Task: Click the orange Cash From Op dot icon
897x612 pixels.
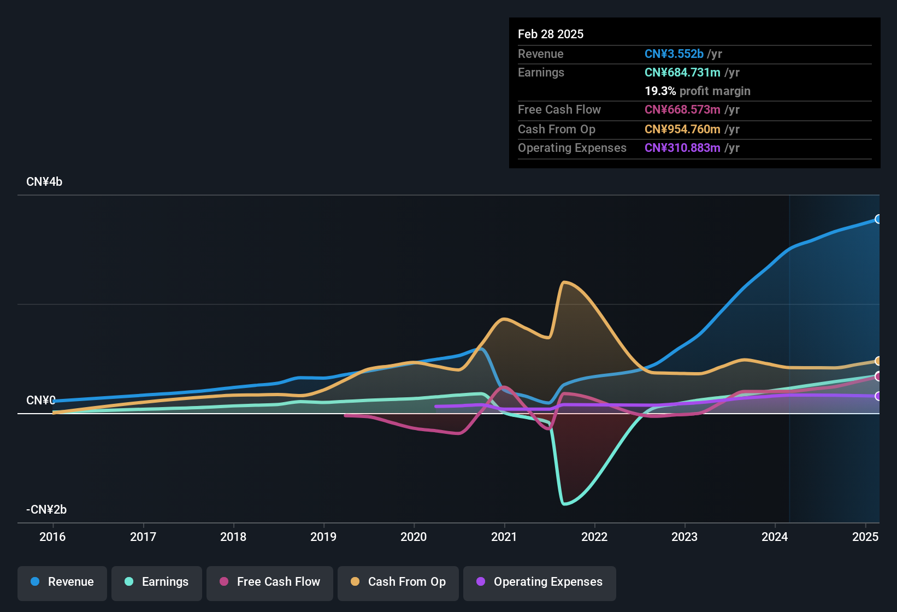Action: point(354,582)
